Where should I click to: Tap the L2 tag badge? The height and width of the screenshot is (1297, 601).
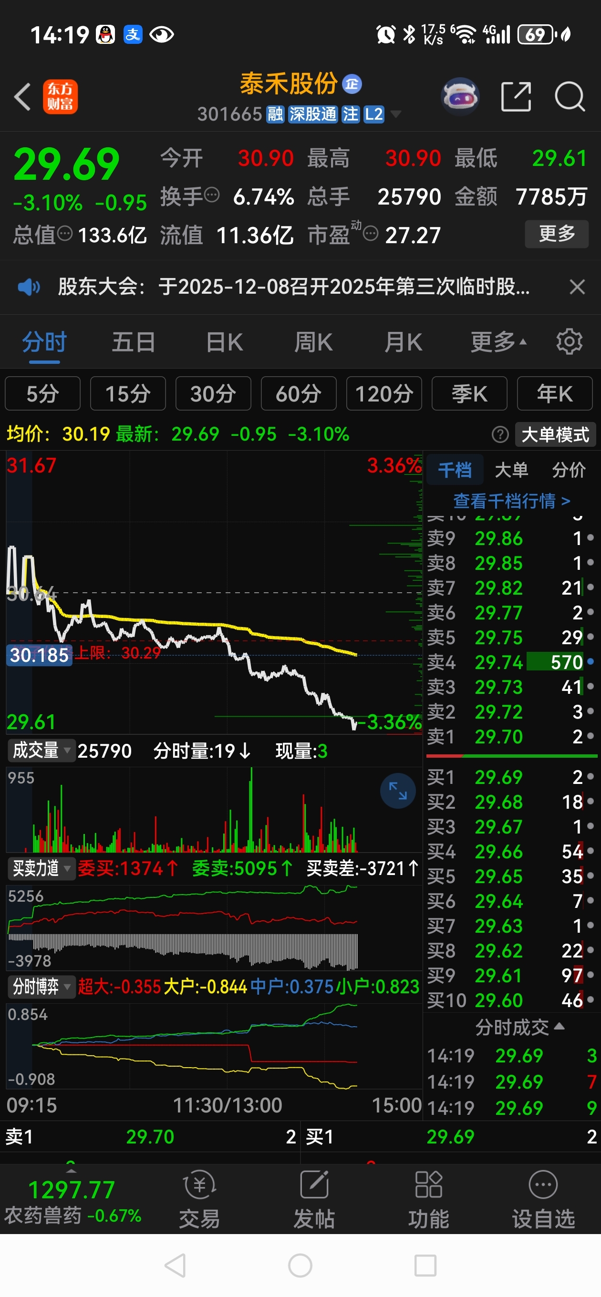374,115
